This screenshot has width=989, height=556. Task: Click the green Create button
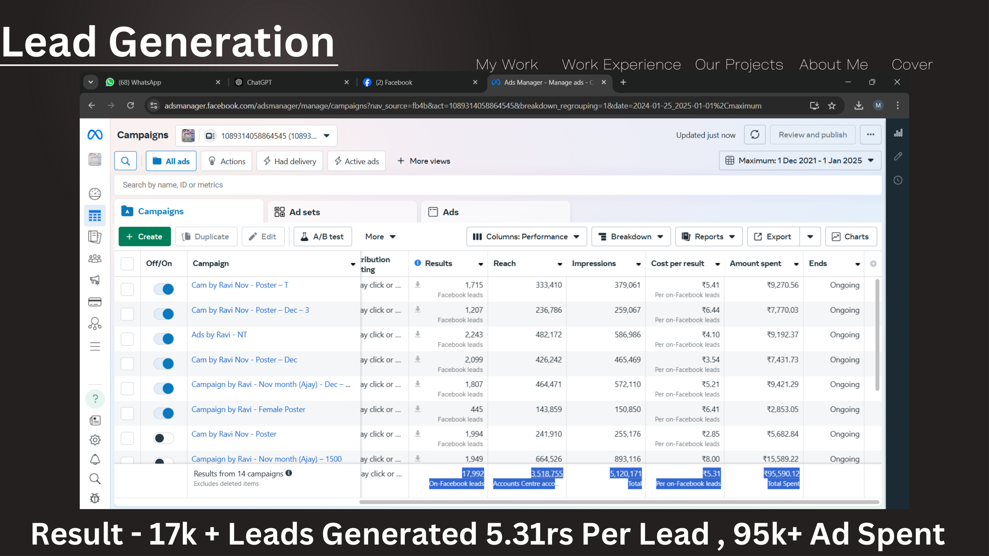[144, 237]
